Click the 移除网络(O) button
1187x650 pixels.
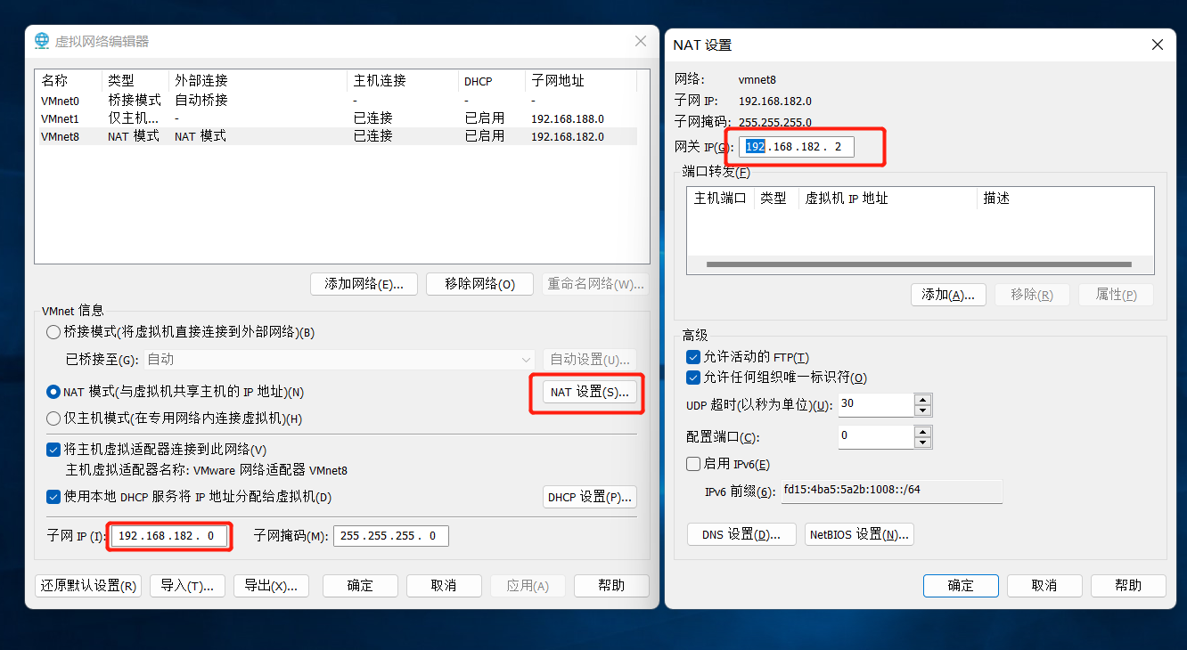[479, 284]
